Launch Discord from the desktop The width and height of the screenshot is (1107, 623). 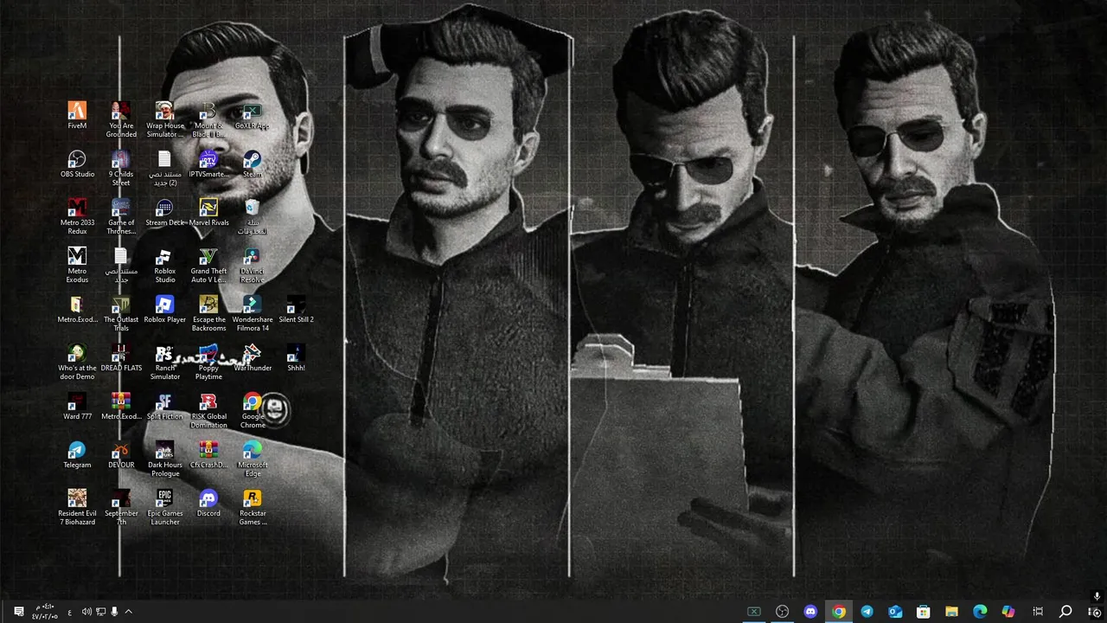coord(208,504)
